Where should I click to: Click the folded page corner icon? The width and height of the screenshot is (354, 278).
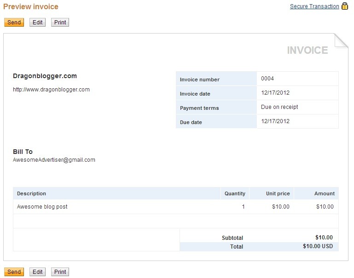[341, 40]
